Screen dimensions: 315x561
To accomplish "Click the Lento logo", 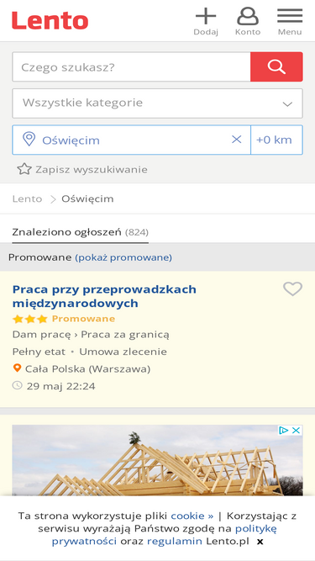I will [x=50, y=20].
